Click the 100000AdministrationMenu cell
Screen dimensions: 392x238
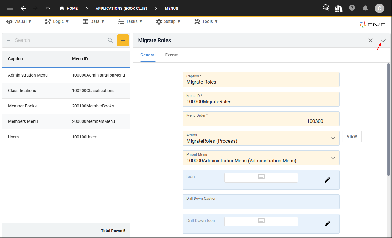click(x=98, y=75)
